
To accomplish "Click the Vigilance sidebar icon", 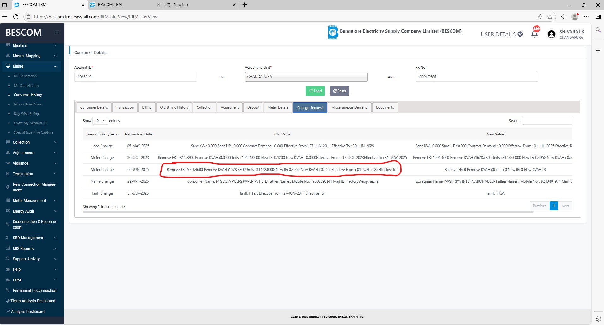I will [8, 163].
